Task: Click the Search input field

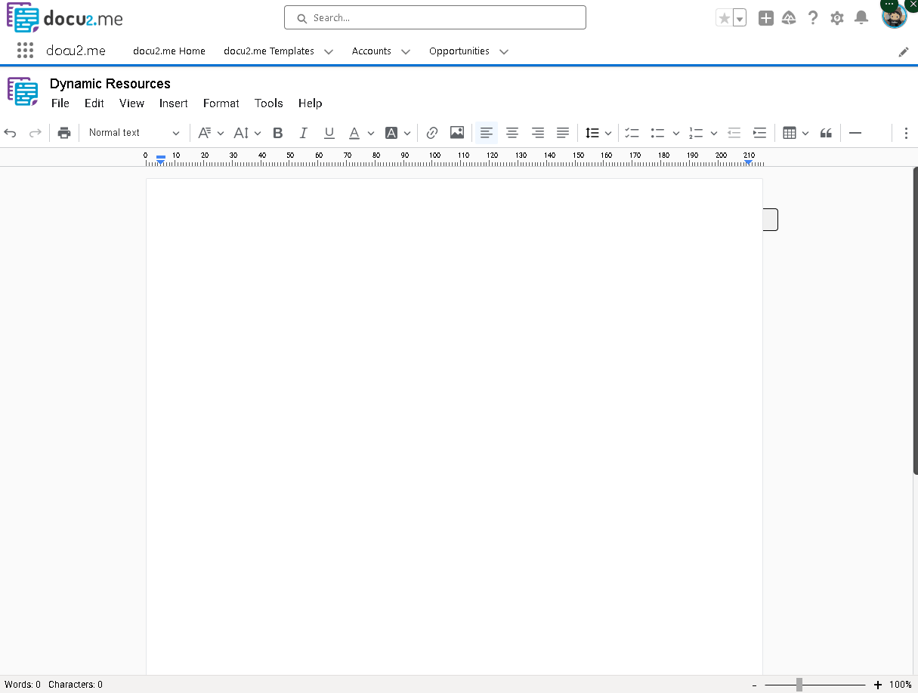Action: tap(435, 18)
